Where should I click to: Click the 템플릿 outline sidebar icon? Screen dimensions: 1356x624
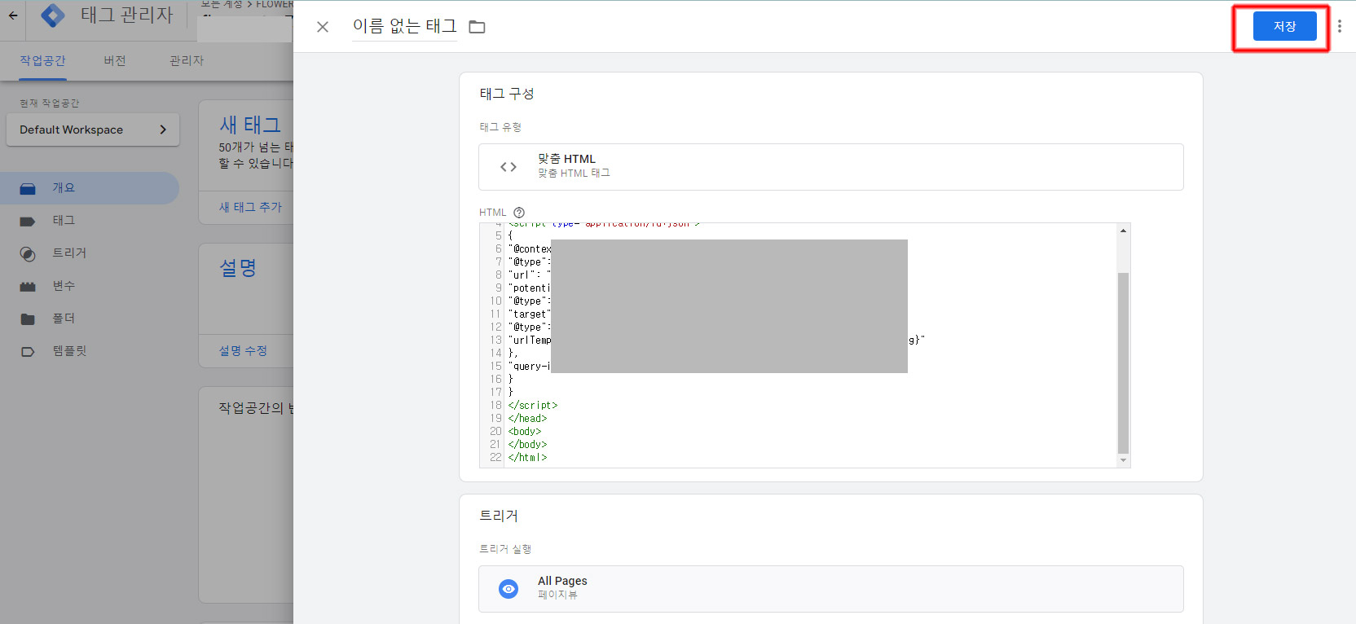click(x=28, y=352)
